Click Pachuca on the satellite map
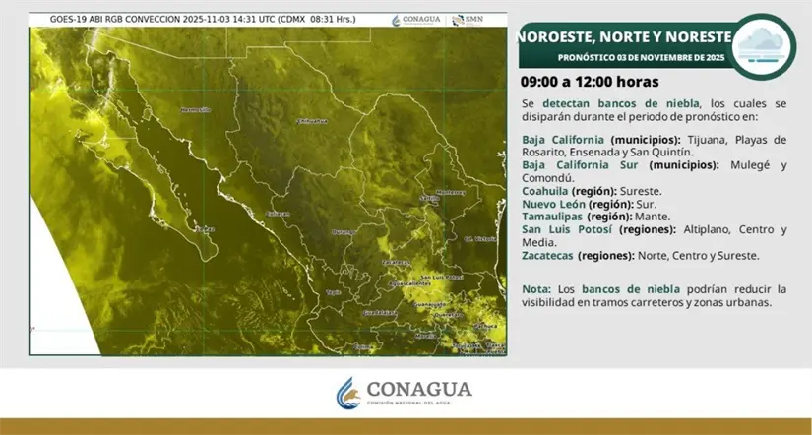Viewport: 812px width, 435px height. tap(486, 327)
